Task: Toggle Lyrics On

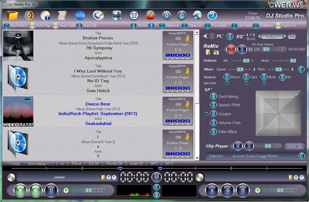Action: (278, 25)
